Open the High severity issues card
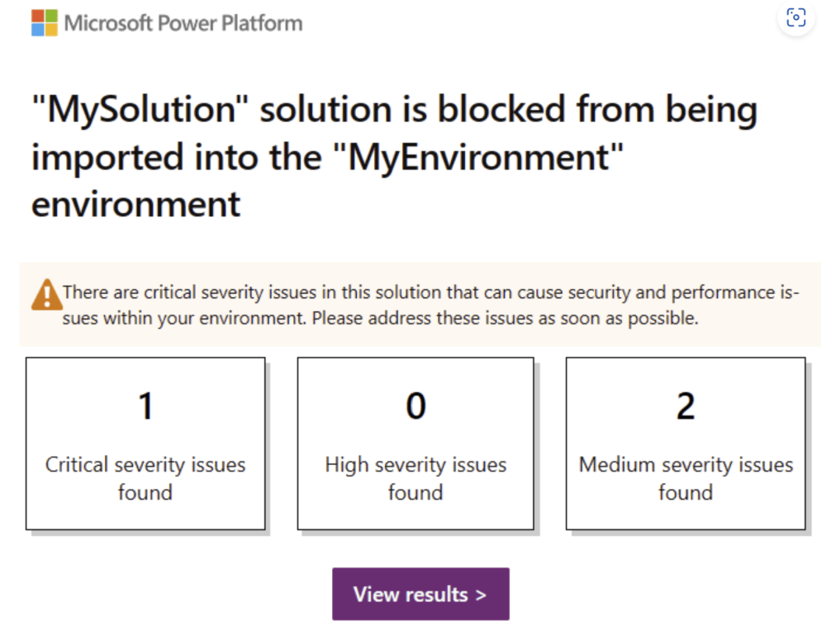Image resolution: width=822 pixels, height=626 pixels. (x=416, y=443)
